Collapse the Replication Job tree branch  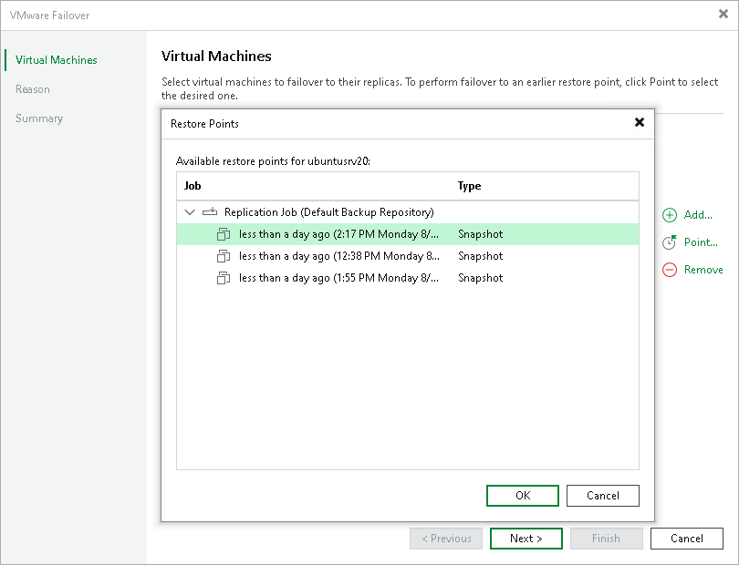(190, 211)
